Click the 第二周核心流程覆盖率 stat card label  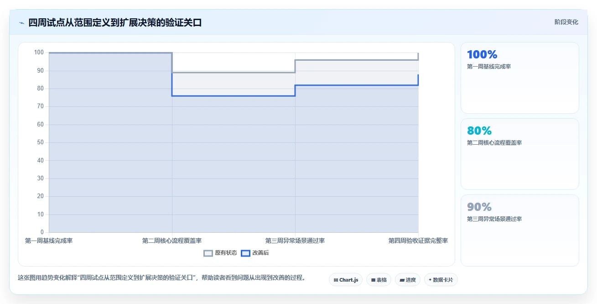(494, 143)
